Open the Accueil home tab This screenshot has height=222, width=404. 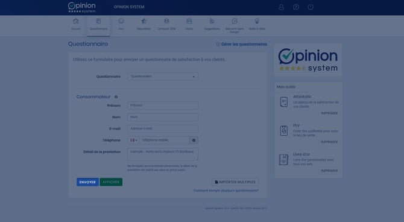pyautogui.click(x=76, y=25)
